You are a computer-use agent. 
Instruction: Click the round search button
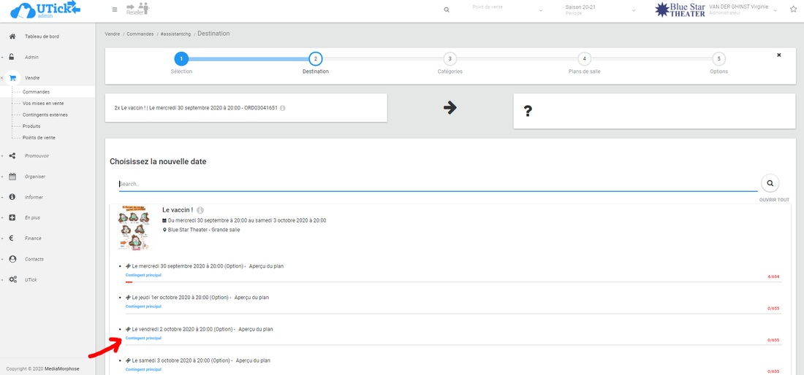click(770, 183)
